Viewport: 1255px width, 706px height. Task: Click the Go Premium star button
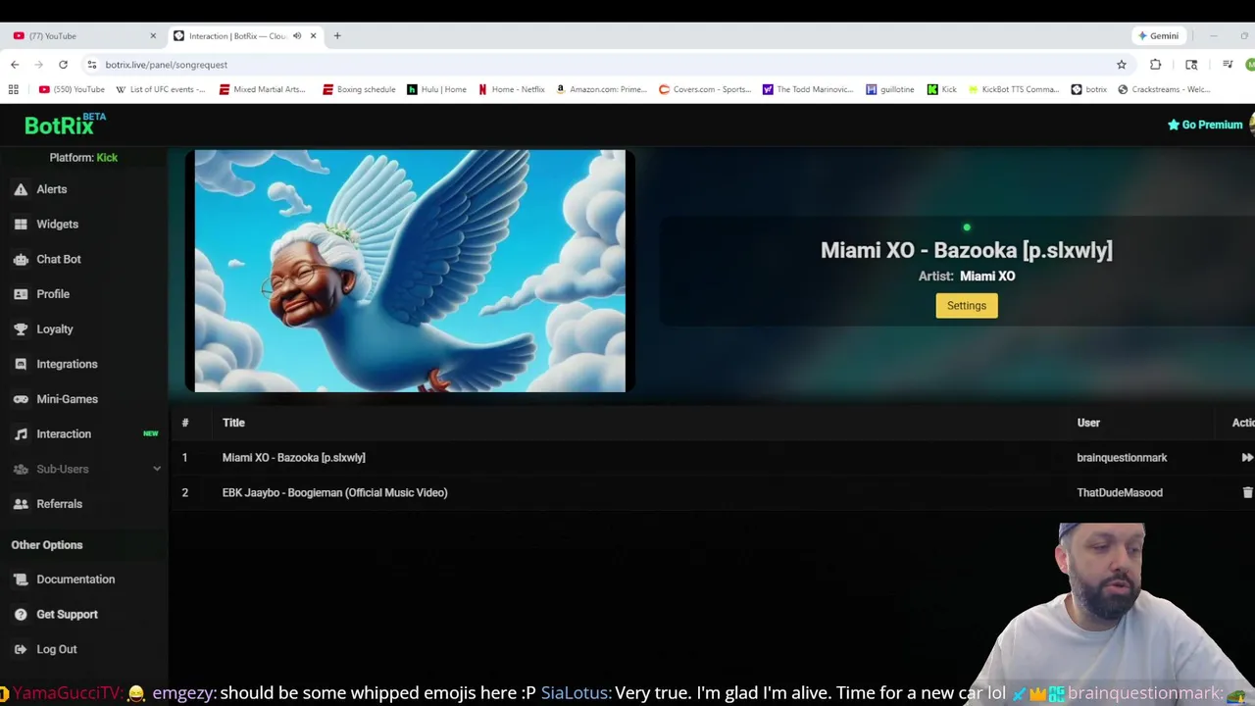[1205, 125]
